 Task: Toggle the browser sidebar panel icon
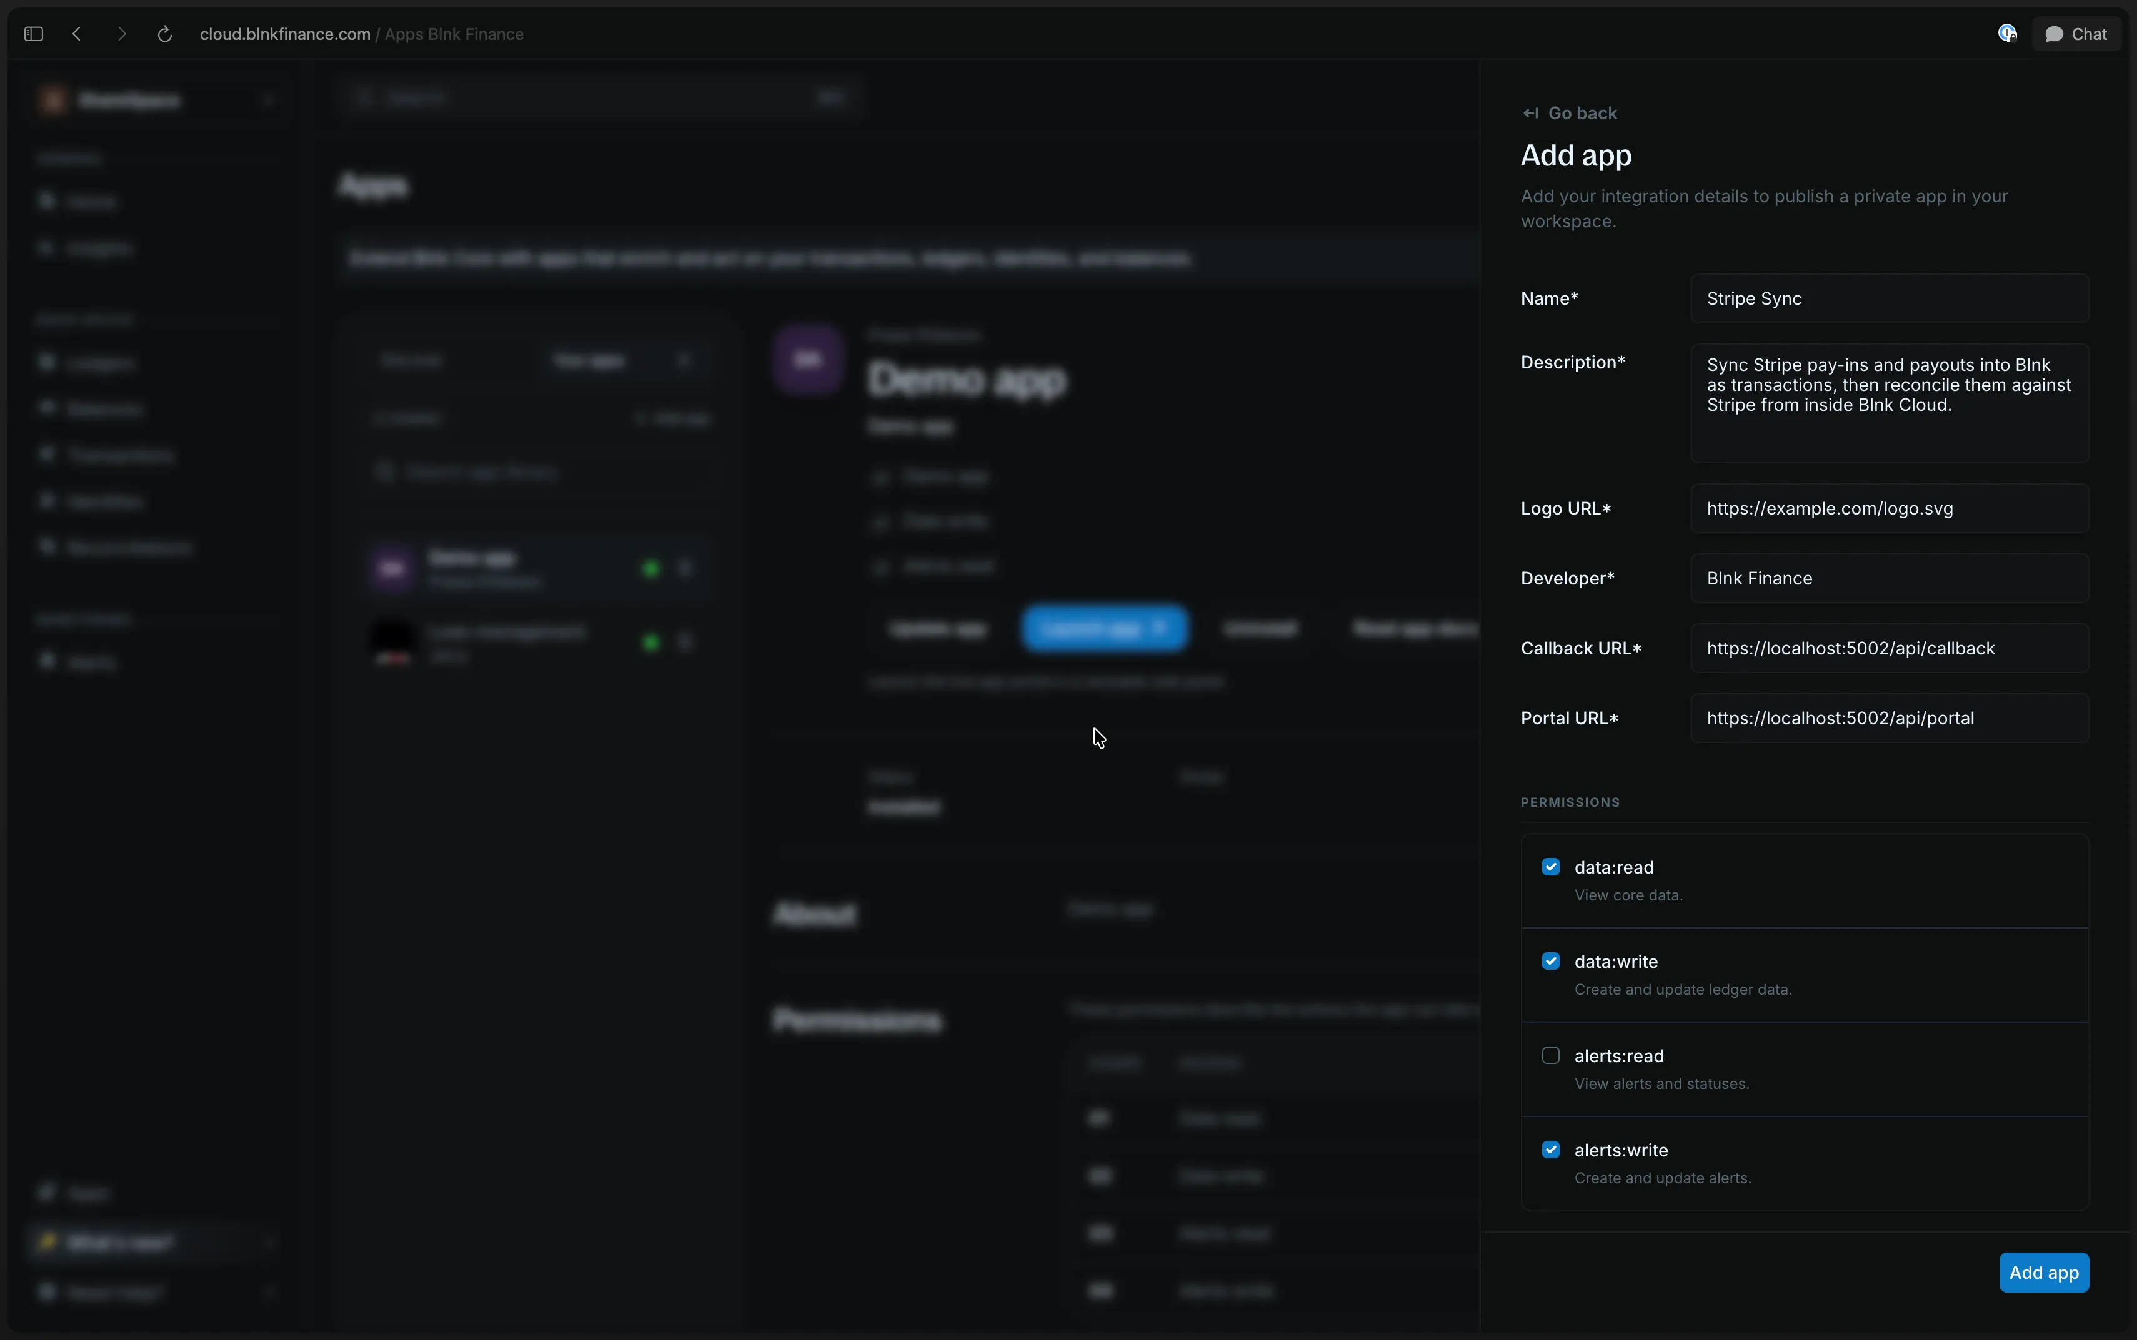pyautogui.click(x=34, y=34)
